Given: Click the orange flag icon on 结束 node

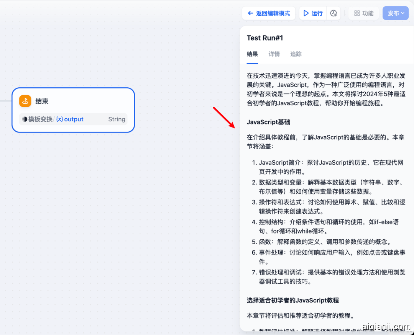Looking at the screenshot, I should [x=25, y=101].
